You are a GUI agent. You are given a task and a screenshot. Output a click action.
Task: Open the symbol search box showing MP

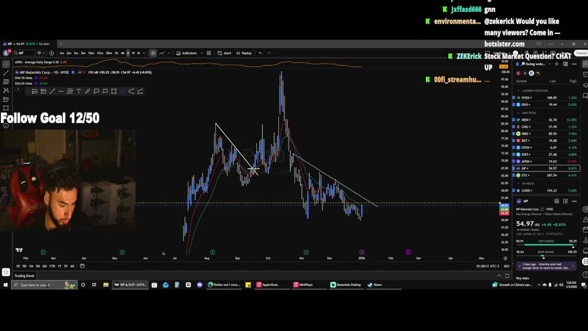click(x=24, y=53)
